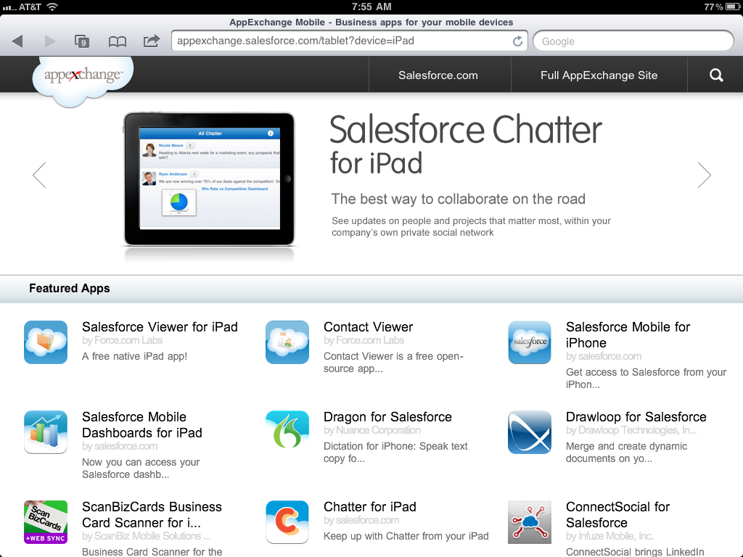This screenshot has height=557, width=743.
Task: Open the Chatter for iPad link
Action: coord(370,507)
